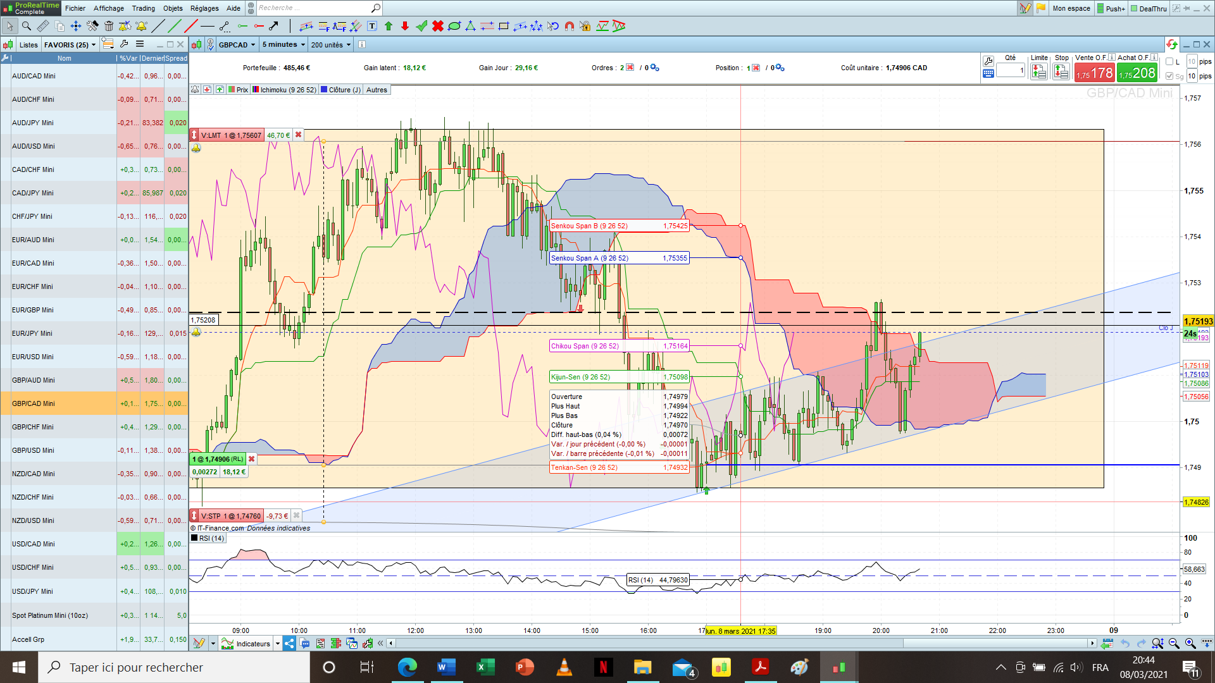The width and height of the screenshot is (1215, 683).
Task: Open the Limite order ticket icon
Action: pyautogui.click(x=1038, y=72)
